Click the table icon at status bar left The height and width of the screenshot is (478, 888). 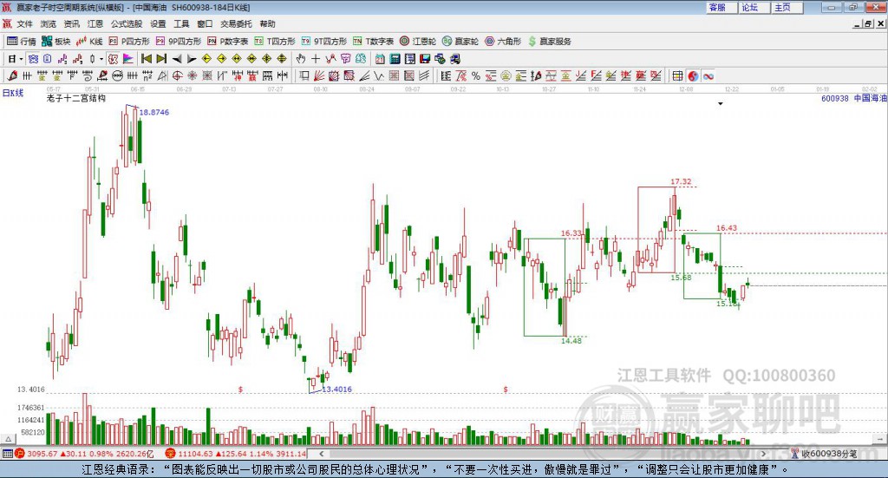coord(7,454)
